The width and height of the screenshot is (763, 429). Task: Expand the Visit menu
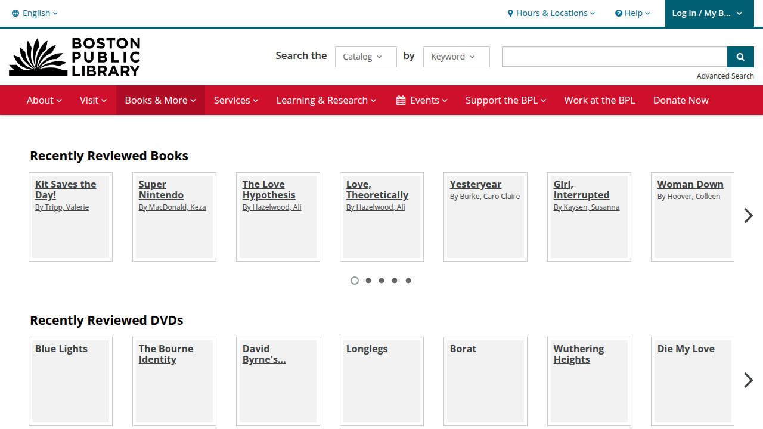(x=94, y=100)
